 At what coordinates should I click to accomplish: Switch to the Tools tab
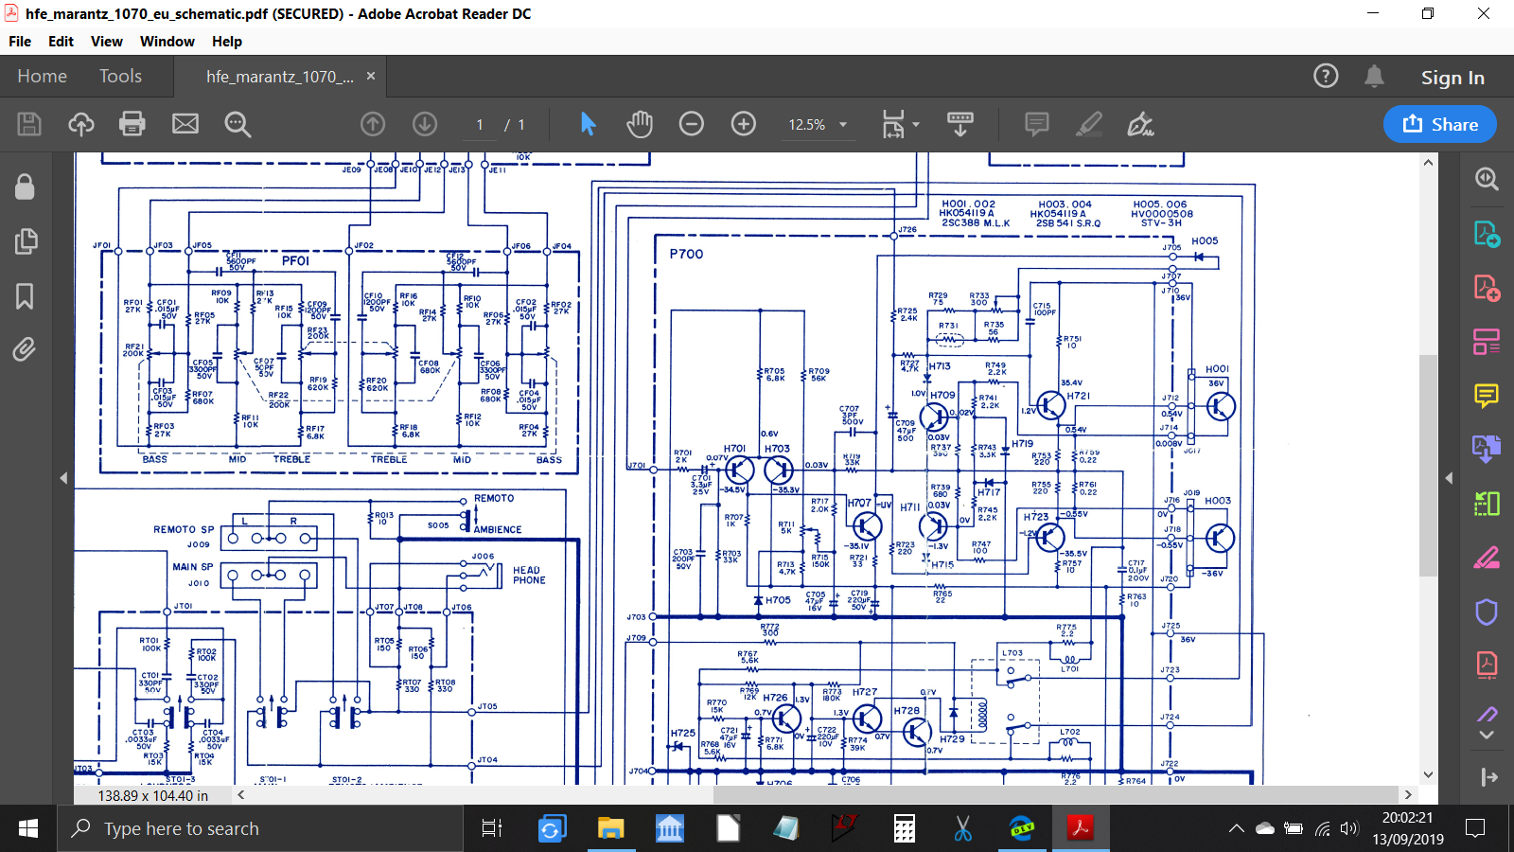coord(120,76)
